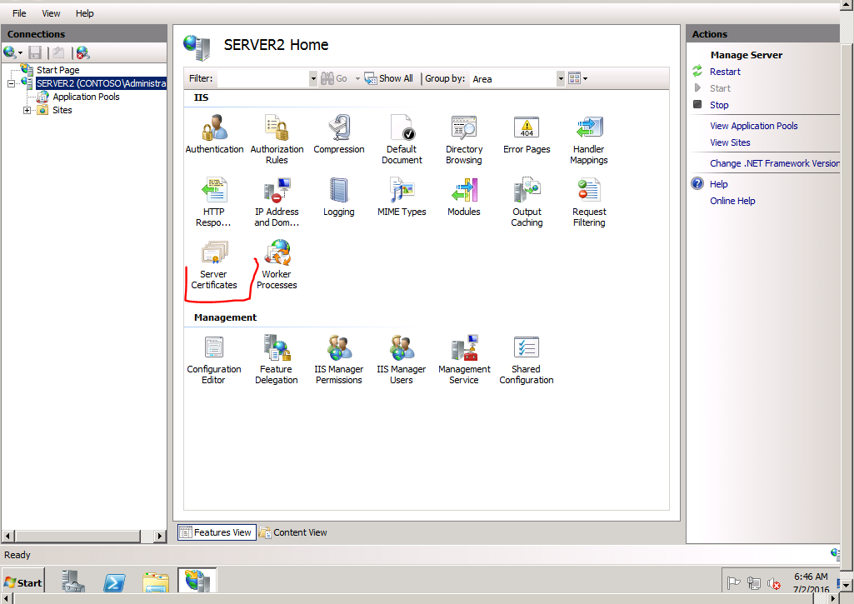Viewport: 854px width, 604px height.
Task: Click Restart in Manage Server actions
Action: point(725,72)
